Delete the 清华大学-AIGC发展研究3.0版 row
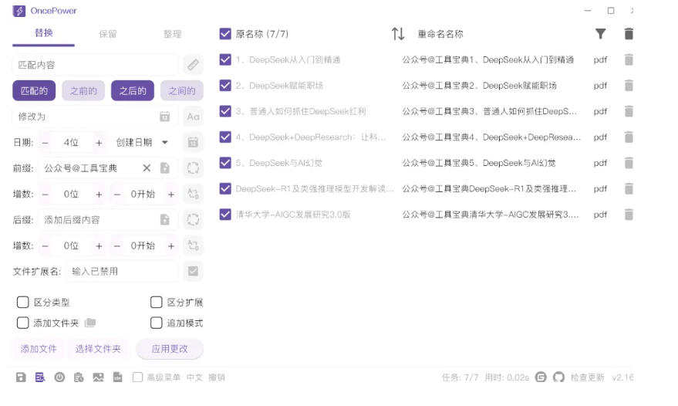 tap(629, 215)
